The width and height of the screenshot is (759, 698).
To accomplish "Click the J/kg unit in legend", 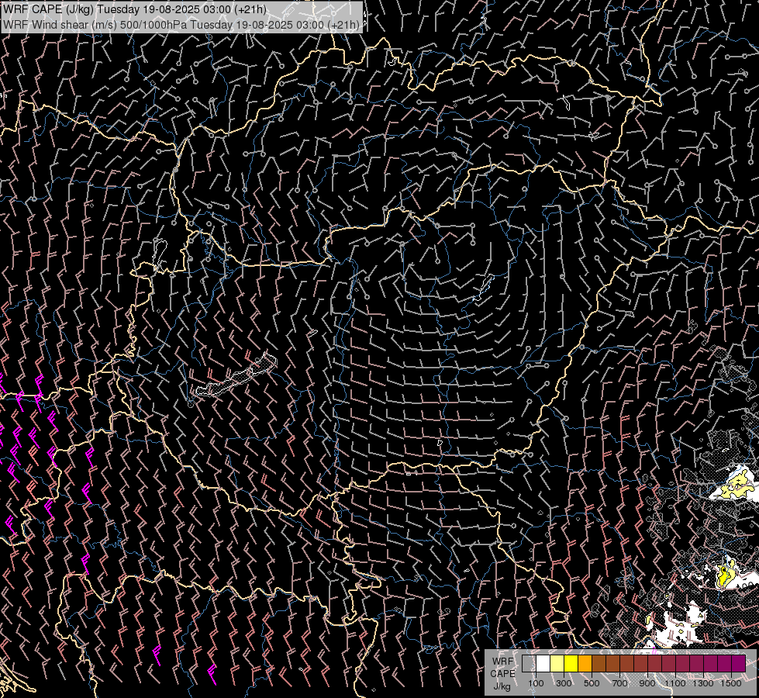I will click(502, 686).
